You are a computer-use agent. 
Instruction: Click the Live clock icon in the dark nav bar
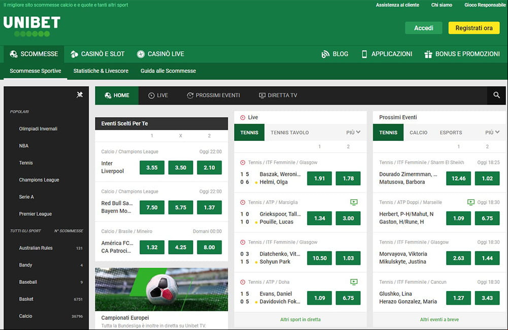(151, 95)
